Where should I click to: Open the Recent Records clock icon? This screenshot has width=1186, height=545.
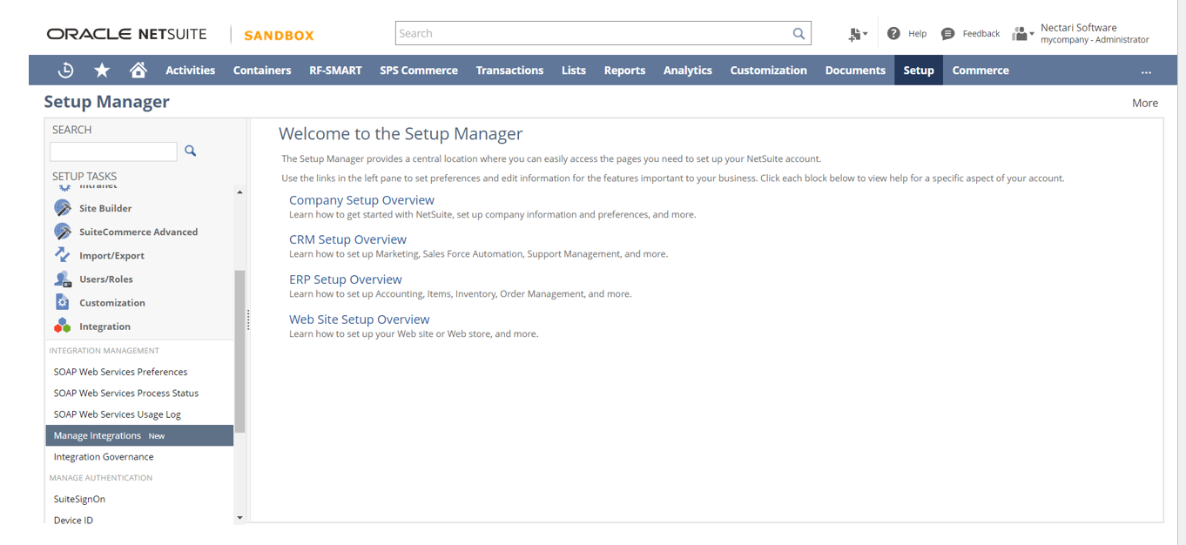click(x=65, y=71)
